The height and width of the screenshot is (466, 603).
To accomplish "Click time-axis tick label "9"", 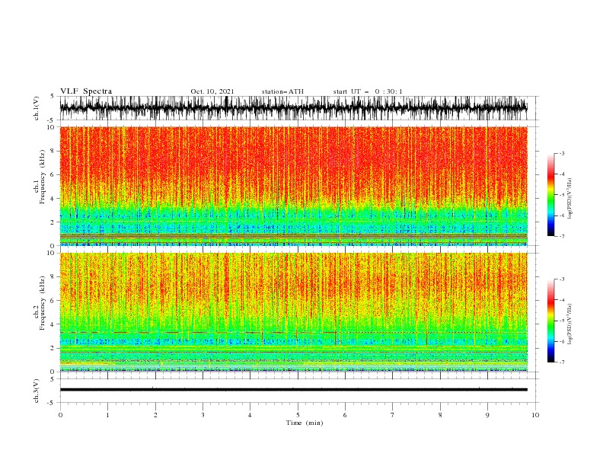I will [487, 415].
